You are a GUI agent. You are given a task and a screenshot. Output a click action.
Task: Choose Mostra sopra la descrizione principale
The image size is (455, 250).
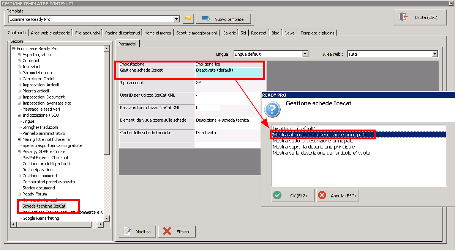[x=359, y=147]
